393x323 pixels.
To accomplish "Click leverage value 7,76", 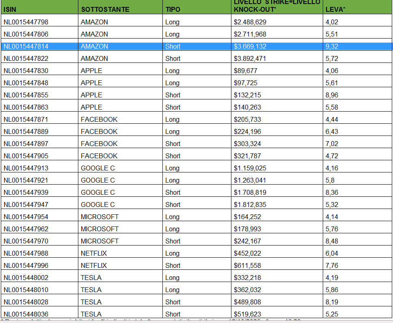I will tap(332, 265).
